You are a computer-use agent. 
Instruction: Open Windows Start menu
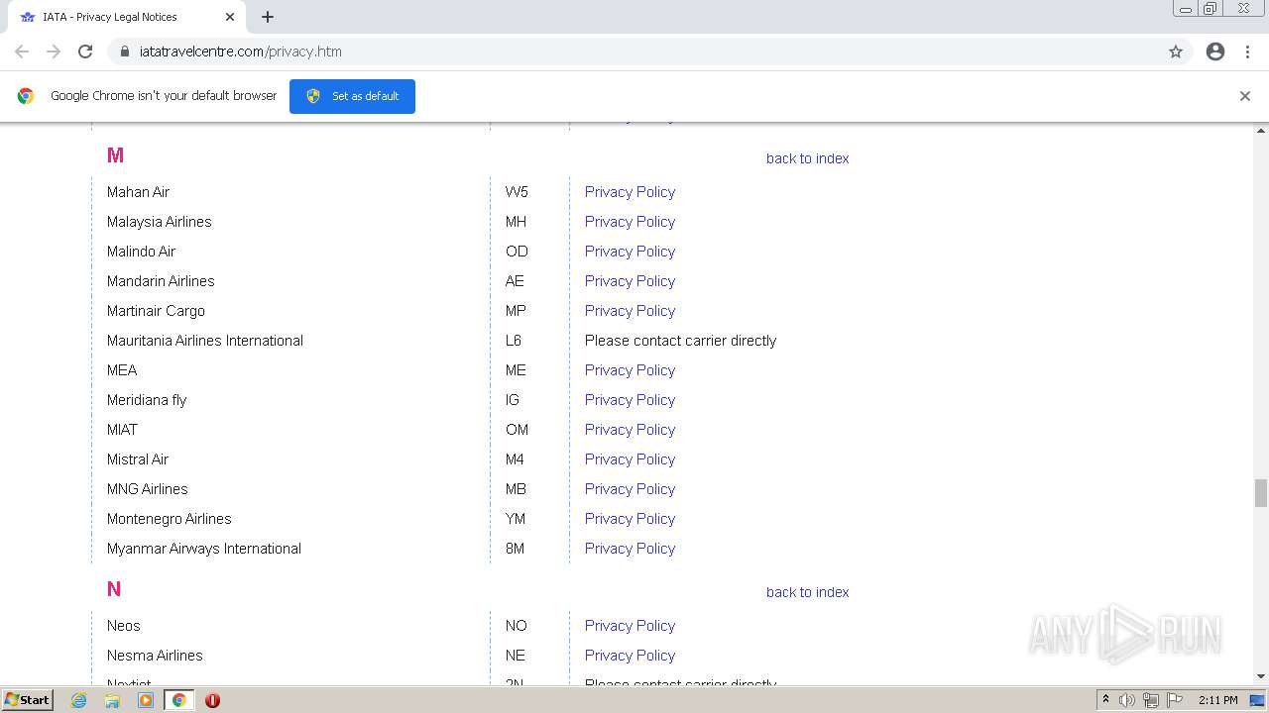pyautogui.click(x=27, y=700)
